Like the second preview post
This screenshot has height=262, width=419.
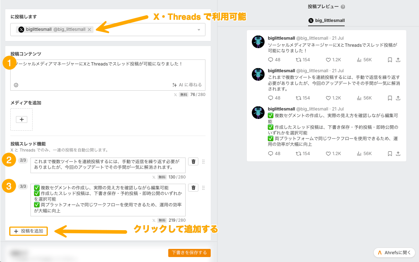(x=328, y=98)
